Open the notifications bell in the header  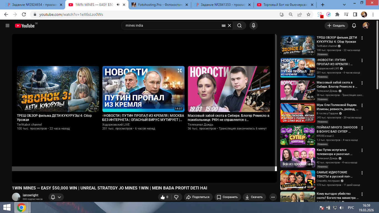pyautogui.click(x=354, y=26)
